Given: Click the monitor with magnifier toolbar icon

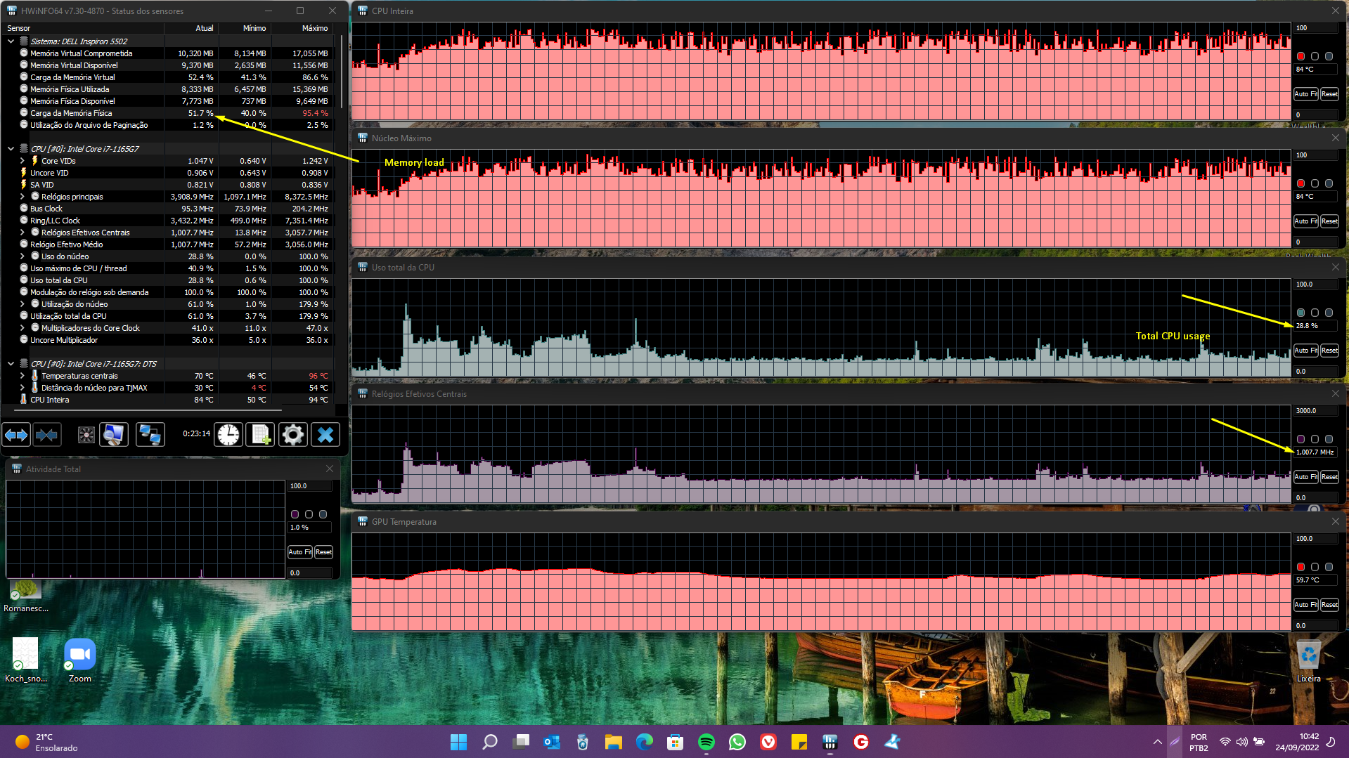Looking at the screenshot, I should [114, 435].
